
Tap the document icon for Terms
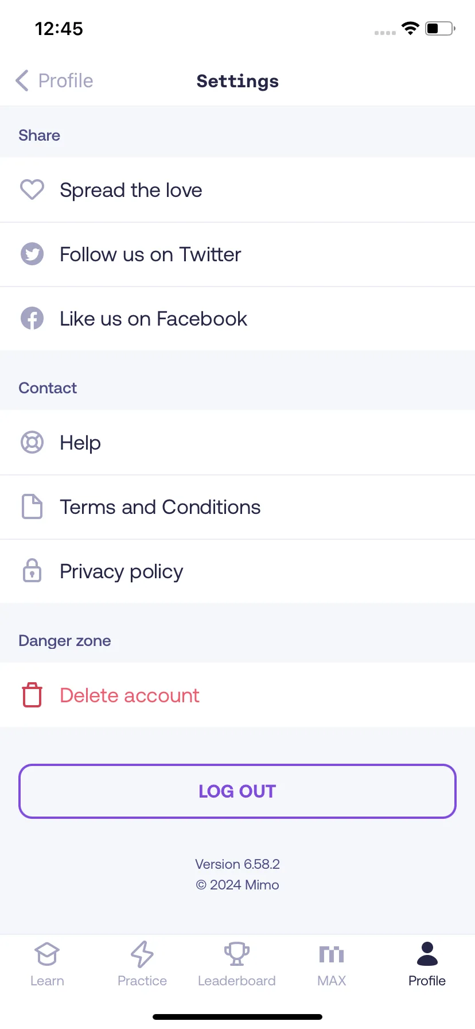click(x=32, y=506)
